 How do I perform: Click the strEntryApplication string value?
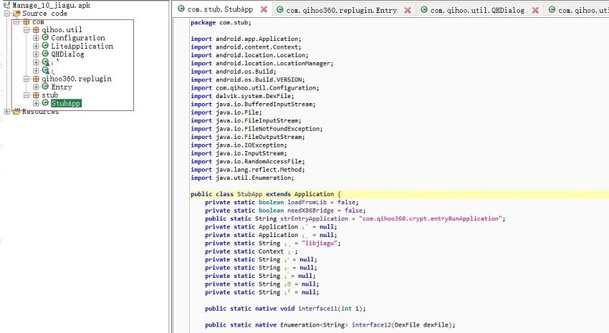(x=430, y=218)
